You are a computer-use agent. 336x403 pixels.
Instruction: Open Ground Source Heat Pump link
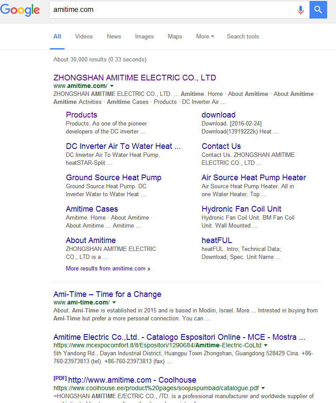[113, 178]
